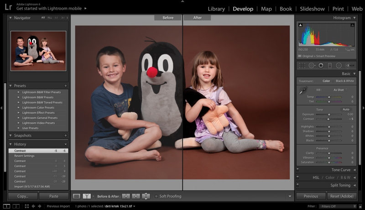Select the Adjustment Brush tool
Screen dimensions: 365x210
[x=350, y=66]
